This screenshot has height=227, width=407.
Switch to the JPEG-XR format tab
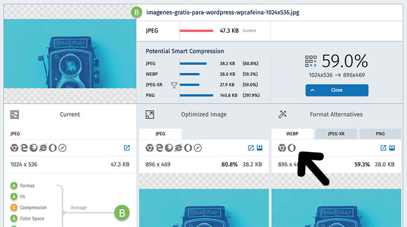336,134
